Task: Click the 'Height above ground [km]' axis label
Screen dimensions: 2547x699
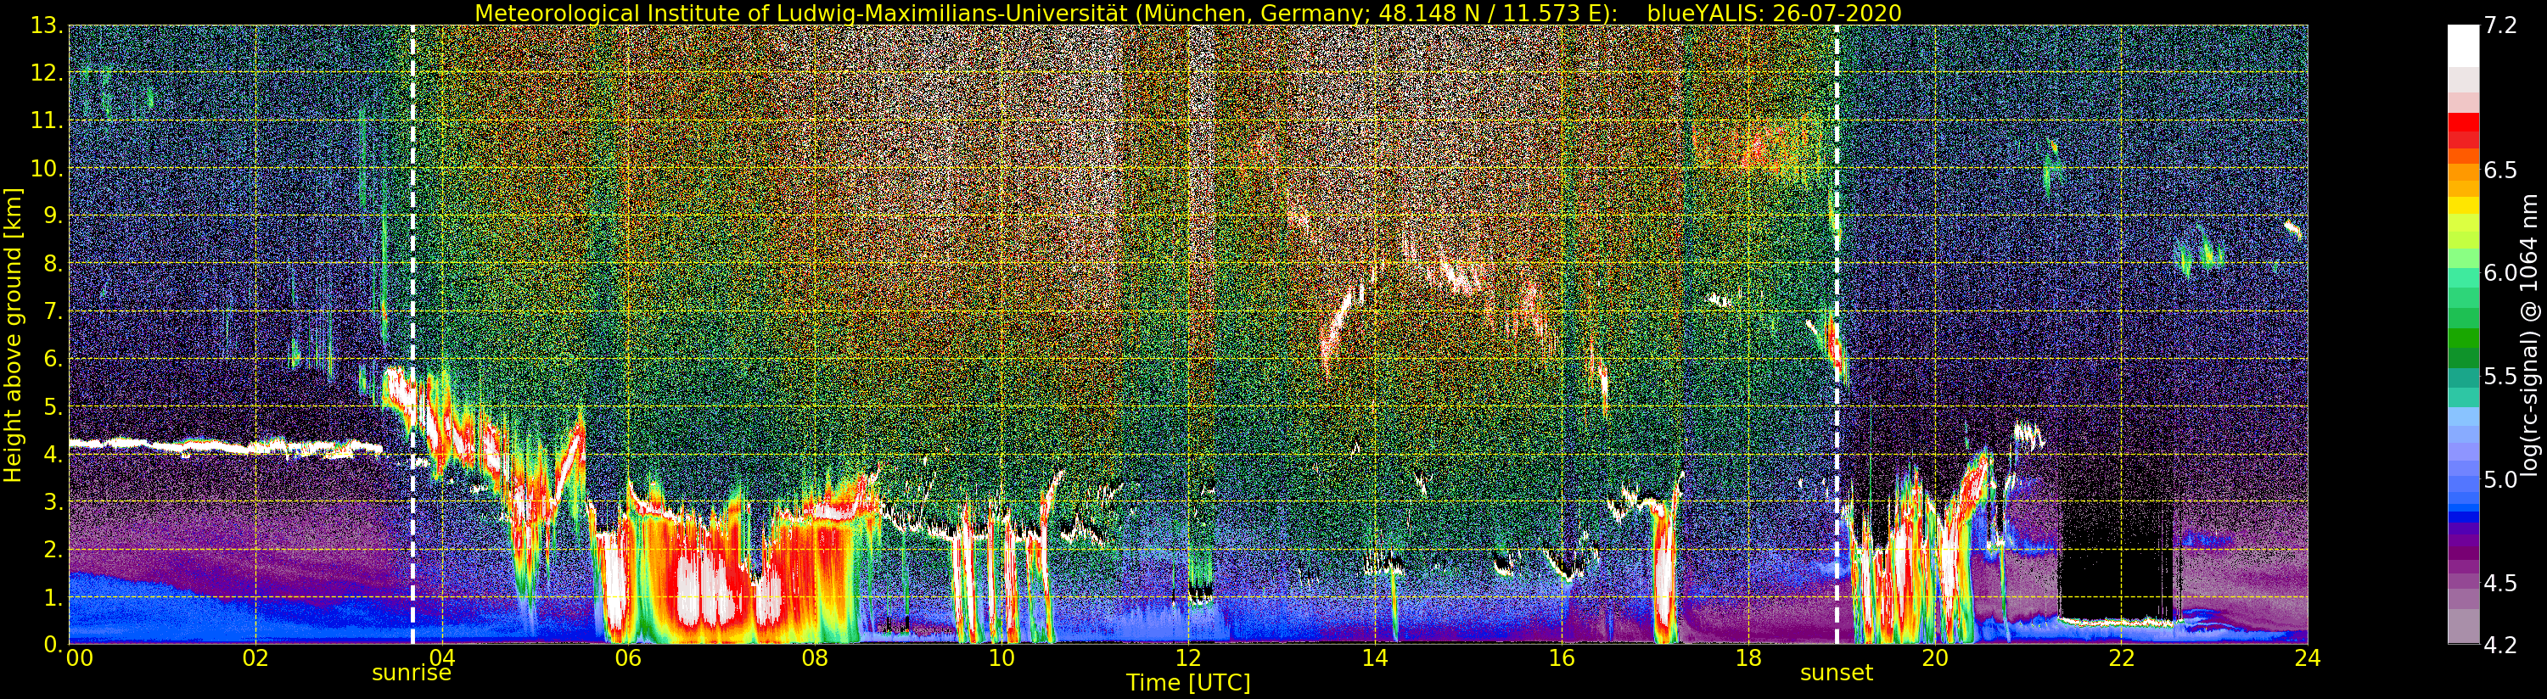Action: click(x=13, y=334)
